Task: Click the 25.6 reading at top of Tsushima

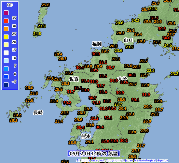Action: click(x=46, y=5)
